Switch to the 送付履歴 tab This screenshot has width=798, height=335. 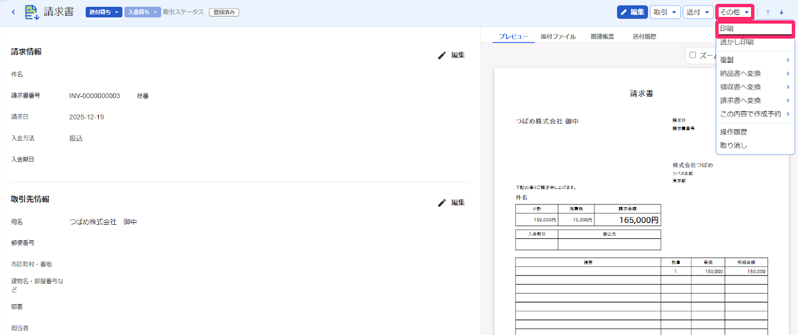point(644,36)
